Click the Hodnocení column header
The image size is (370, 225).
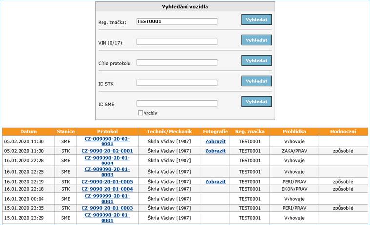[x=343, y=132]
